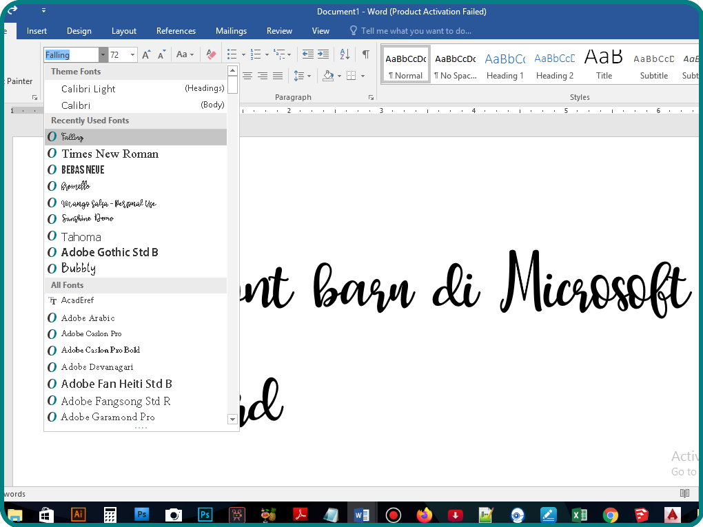The image size is (703, 527).
Task: Open Adobe Acrobat from the taskbar
Action: tap(300, 515)
